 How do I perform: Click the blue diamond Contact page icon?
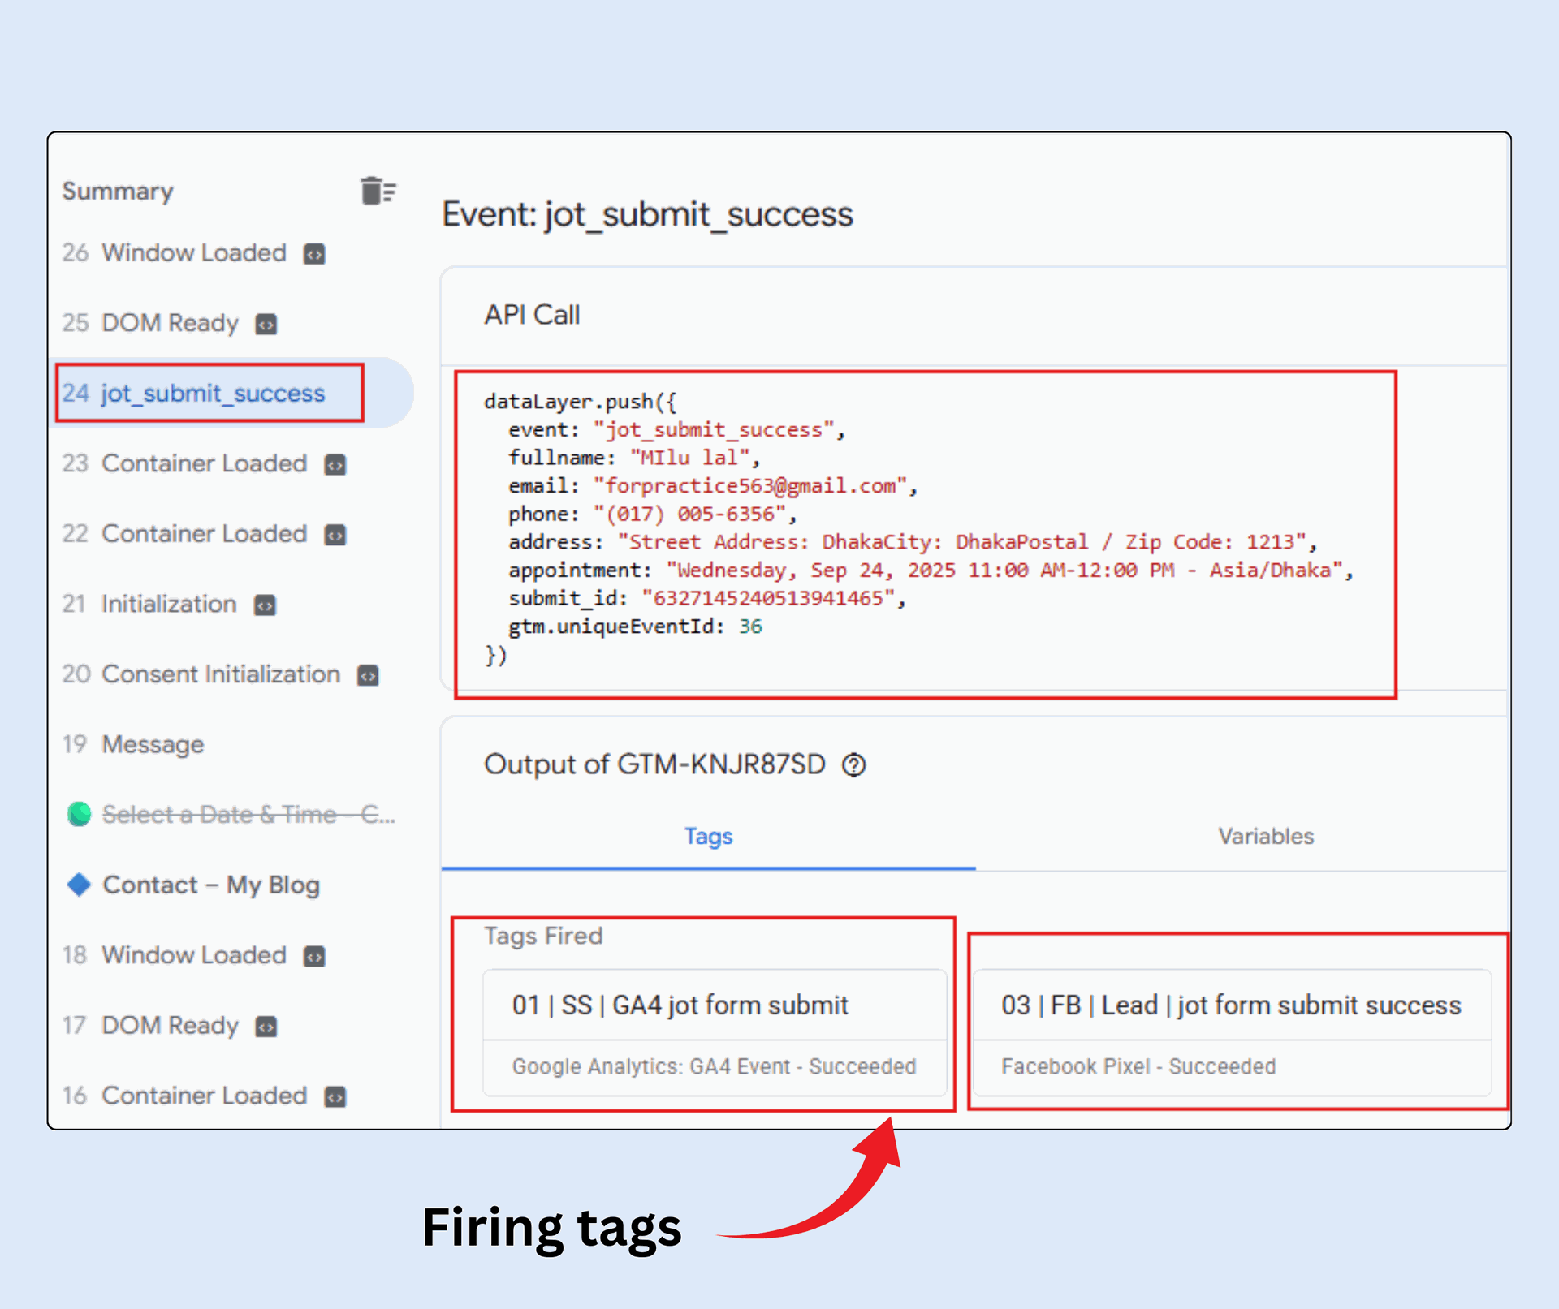click(79, 885)
